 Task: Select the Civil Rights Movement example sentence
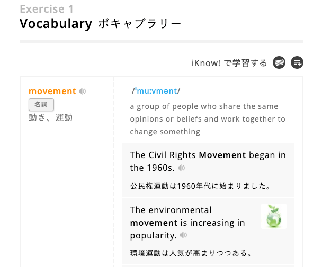(208, 161)
